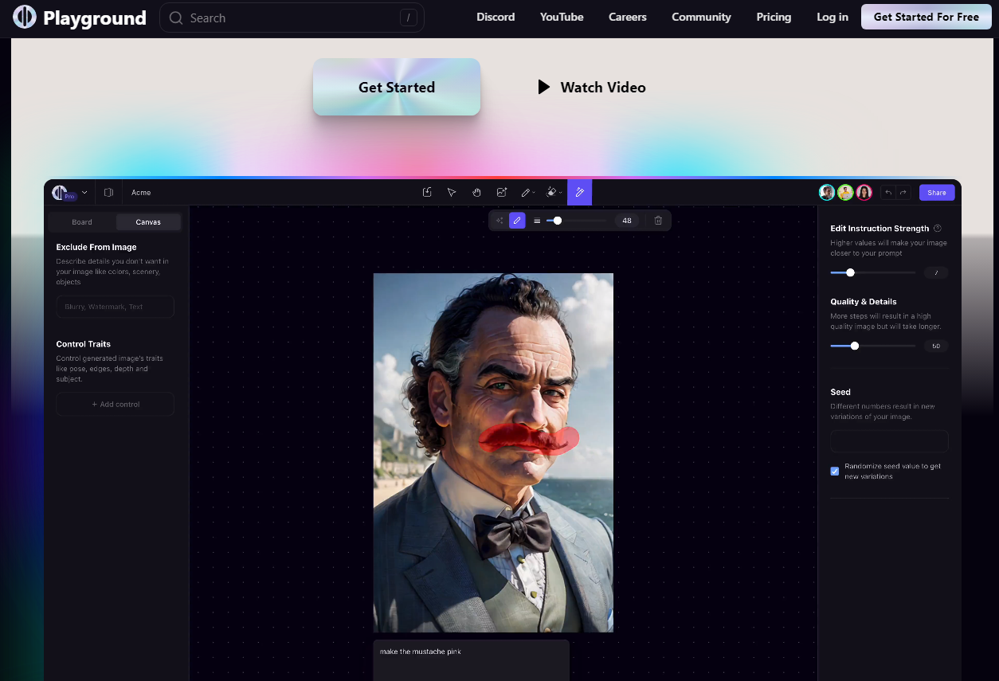Click the redo arrow icon
The height and width of the screenshot is (681, 999).
click(x=903, y=192)
